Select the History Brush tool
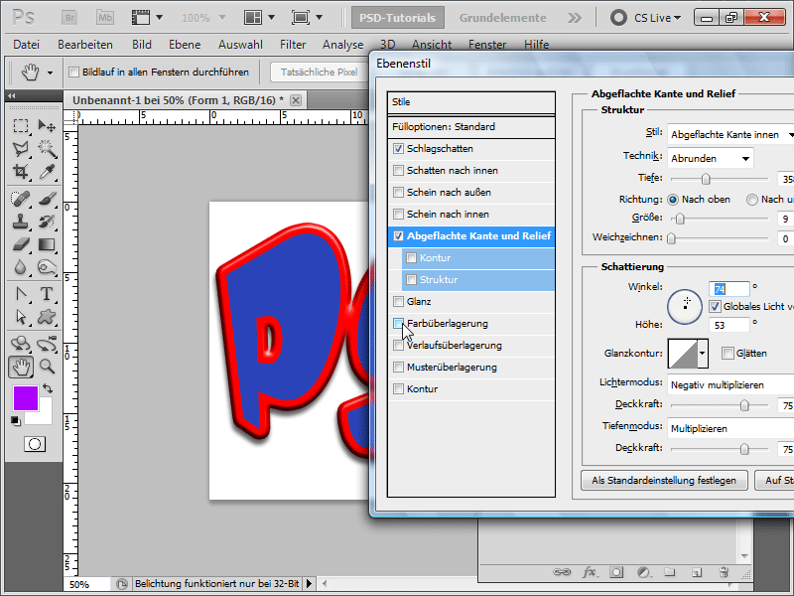Image resolution: width=794 pixels, height=596 pixels. pyautogui.click(x=47, y=222)
